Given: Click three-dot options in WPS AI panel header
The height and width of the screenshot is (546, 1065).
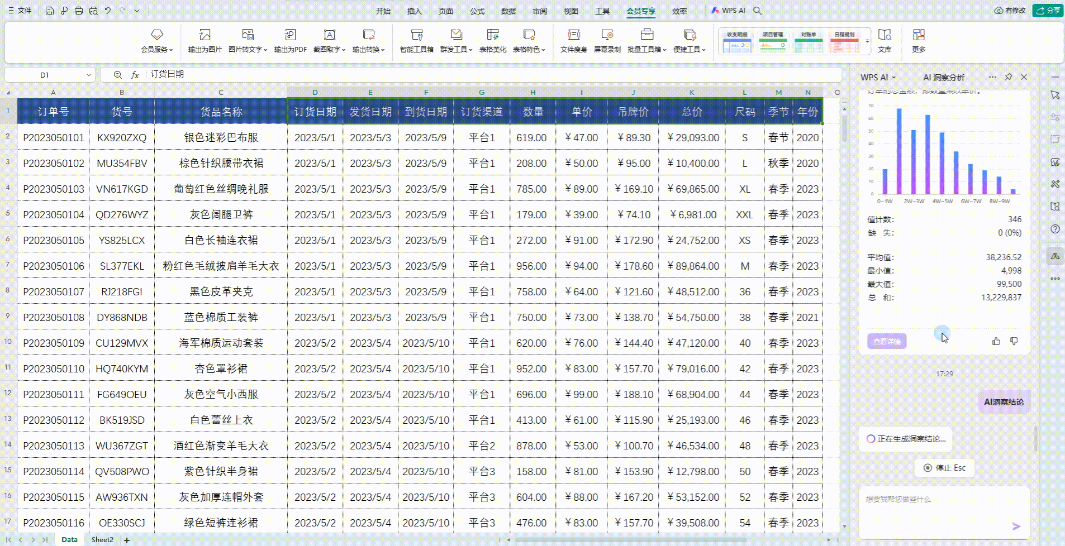Looking at the screenshot, I should 992,77.
